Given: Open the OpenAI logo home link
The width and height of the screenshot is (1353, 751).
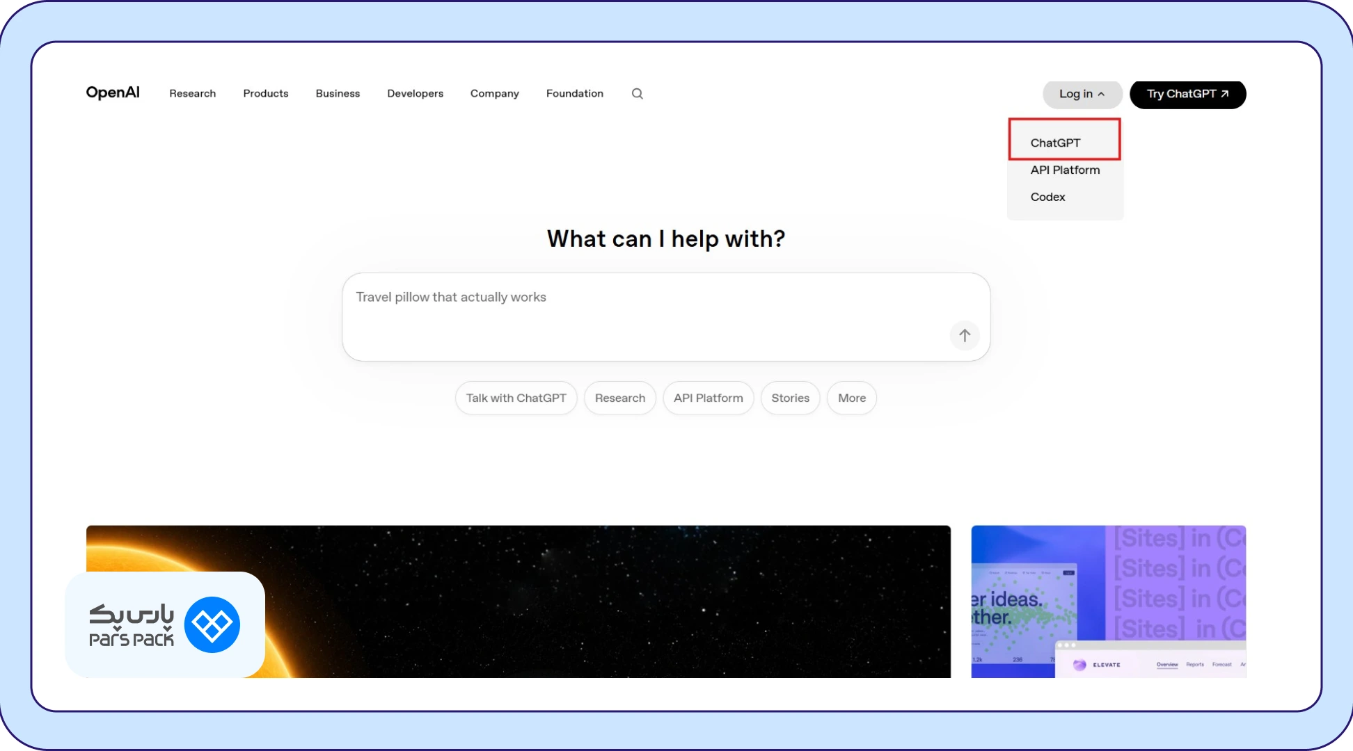Looking at the screenshot, I should coord(113,92).
